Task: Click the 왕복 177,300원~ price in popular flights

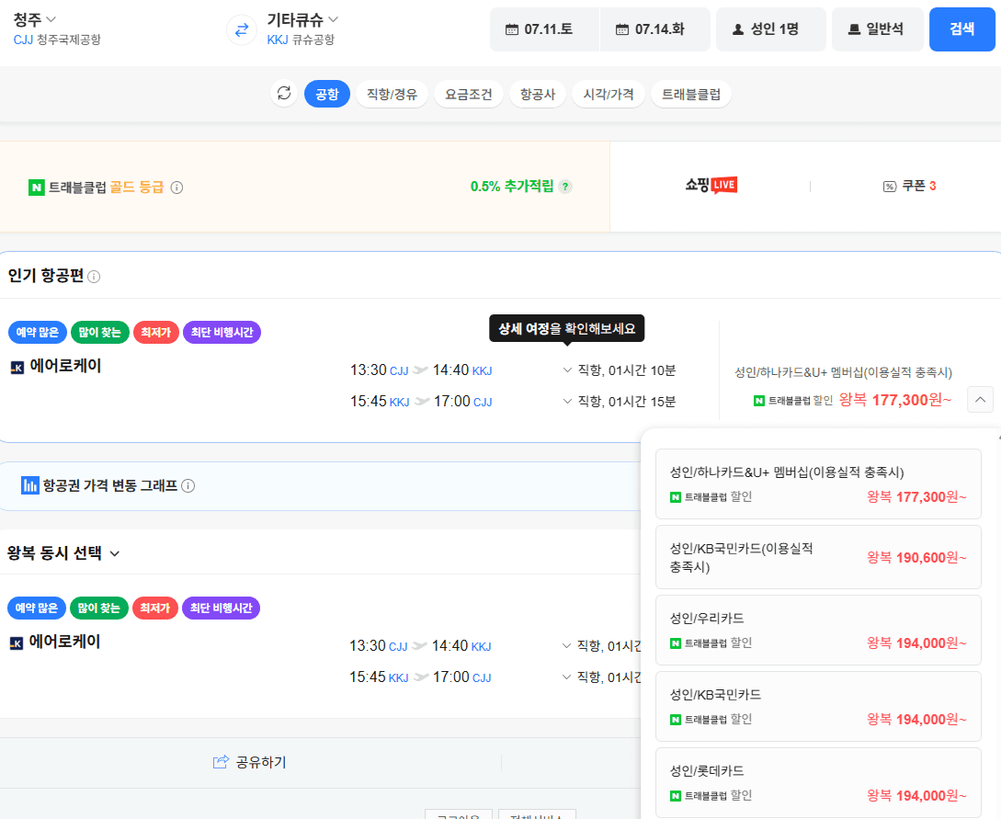Action: [x=895, y=400]
